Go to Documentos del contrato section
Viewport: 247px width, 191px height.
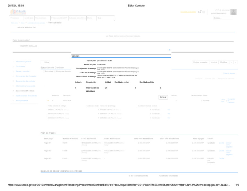point(25,81)
